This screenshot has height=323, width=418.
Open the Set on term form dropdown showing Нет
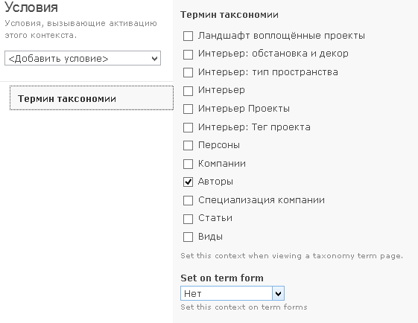232,293
